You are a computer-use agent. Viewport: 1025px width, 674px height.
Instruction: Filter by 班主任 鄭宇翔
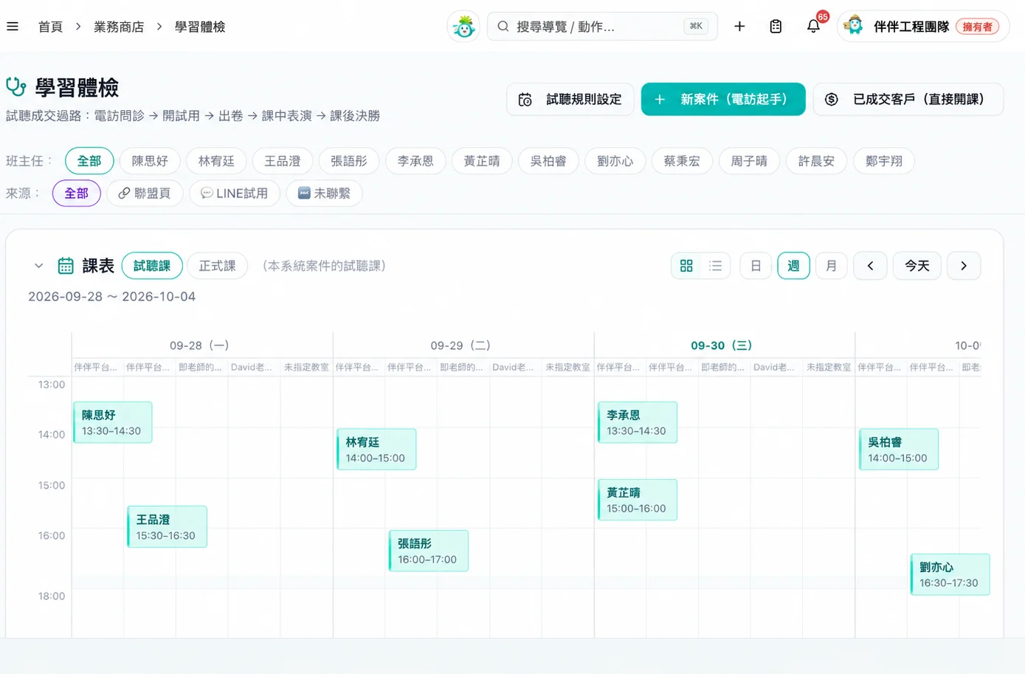884,161
